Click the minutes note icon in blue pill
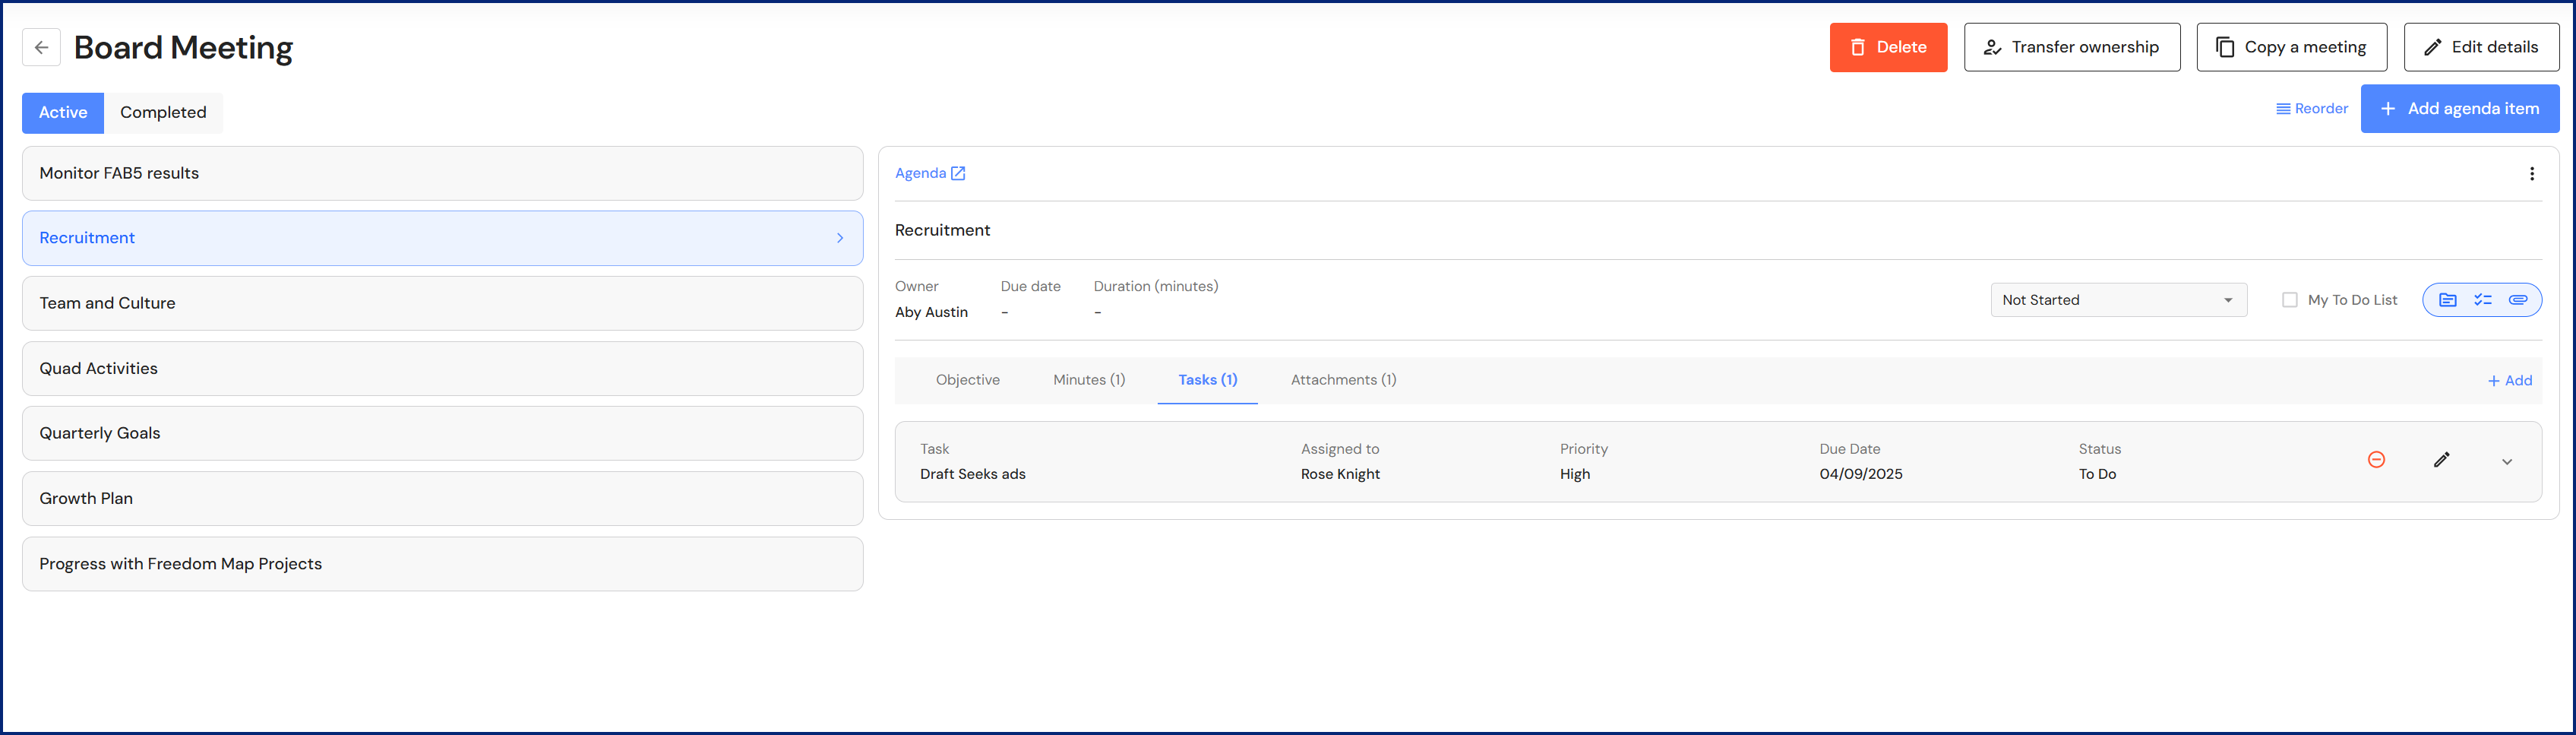 [2447, 300]
